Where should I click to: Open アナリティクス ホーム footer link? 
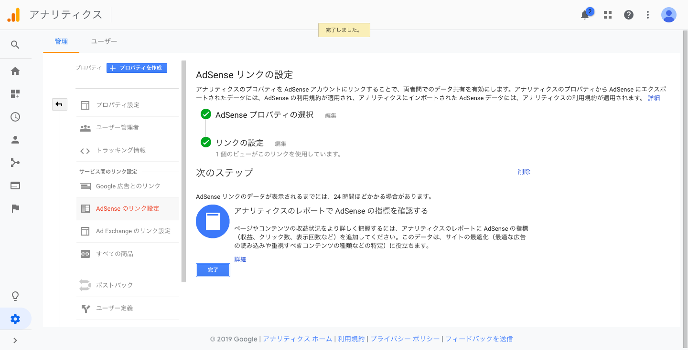[297, 339]
